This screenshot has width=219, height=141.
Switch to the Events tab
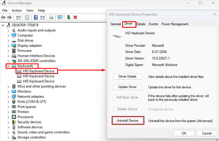(x=153, y=24)
